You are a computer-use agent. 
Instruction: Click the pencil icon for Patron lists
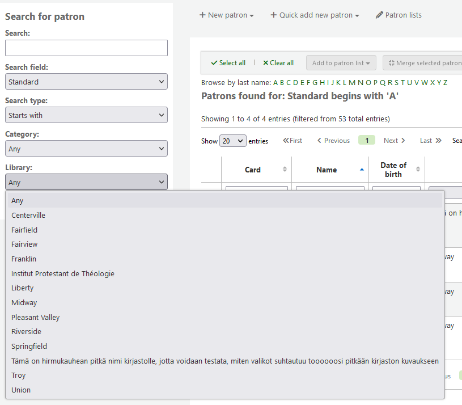(379, 15)
